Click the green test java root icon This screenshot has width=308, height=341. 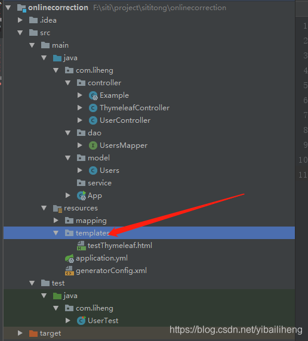[x=57, y=296]
